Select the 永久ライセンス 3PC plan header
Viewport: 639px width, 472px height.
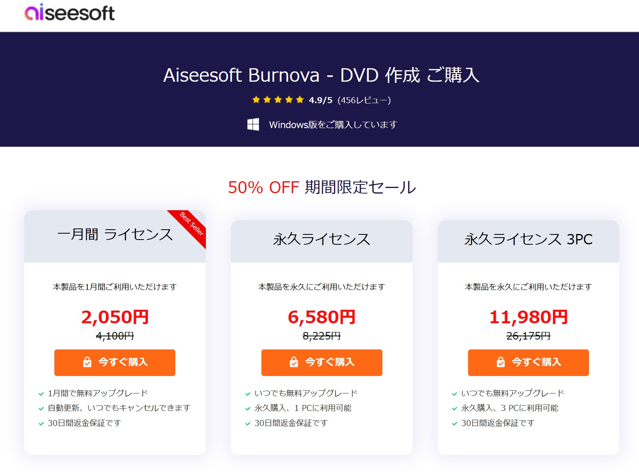528,240
